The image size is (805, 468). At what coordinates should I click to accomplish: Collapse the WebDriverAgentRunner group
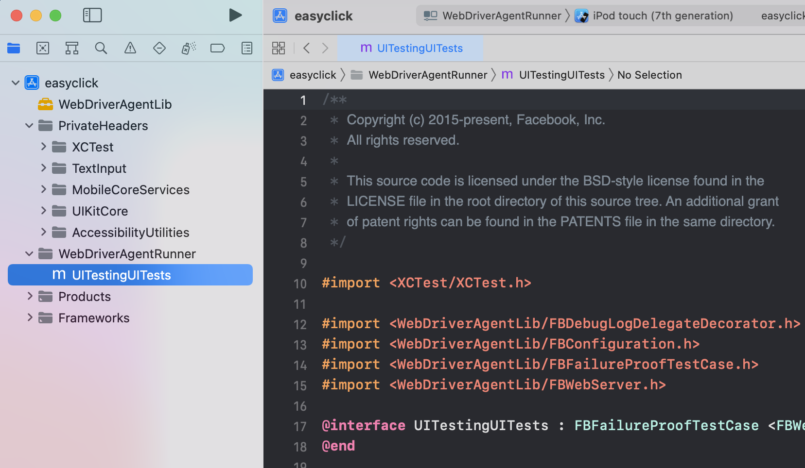pos(29,254)
